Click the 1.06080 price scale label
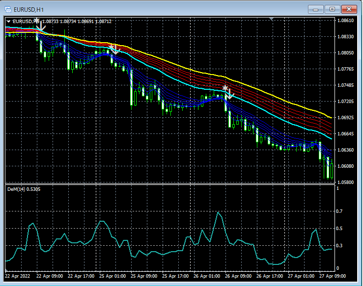The image size is (363, 286). [x=346, y=166]
